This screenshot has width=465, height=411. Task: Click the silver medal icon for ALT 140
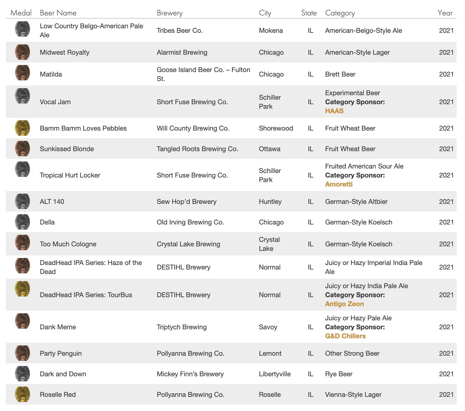pyautogui.click(x=23, y=201)
